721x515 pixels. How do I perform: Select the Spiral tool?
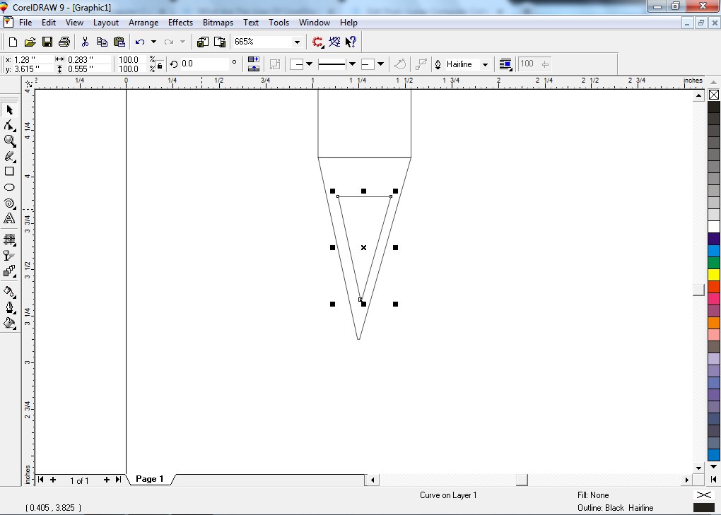[x=9, y=203]
